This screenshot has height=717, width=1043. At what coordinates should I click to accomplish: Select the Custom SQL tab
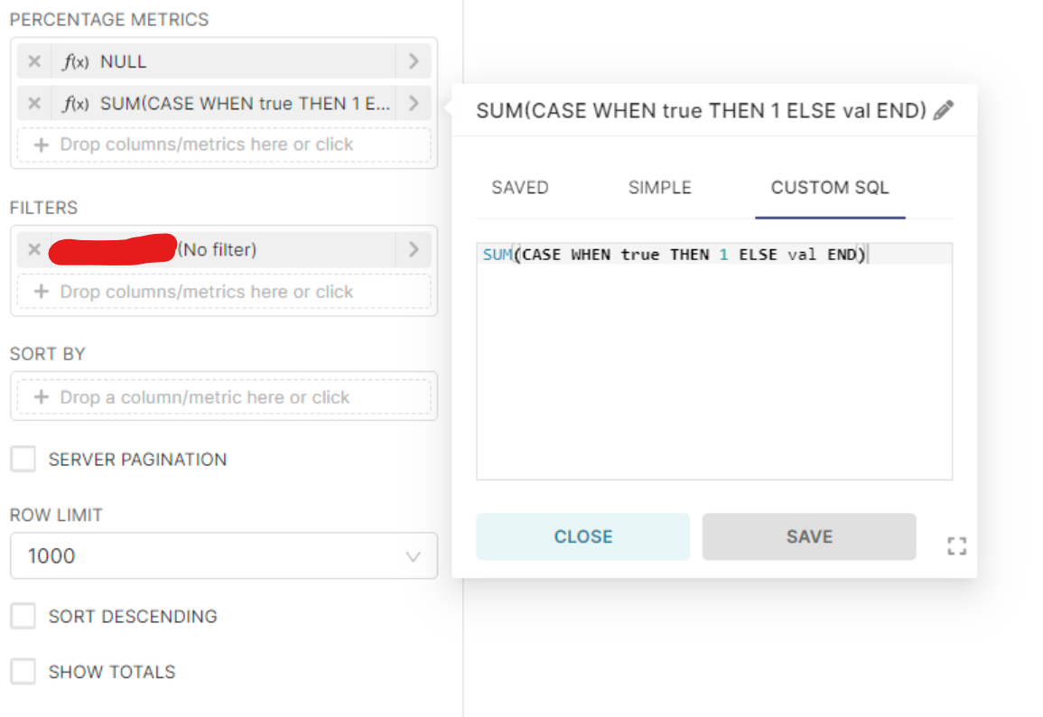[x=830, y=188]
